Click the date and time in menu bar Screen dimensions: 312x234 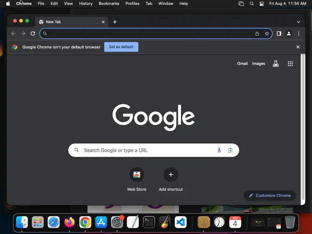pos(288,4)
